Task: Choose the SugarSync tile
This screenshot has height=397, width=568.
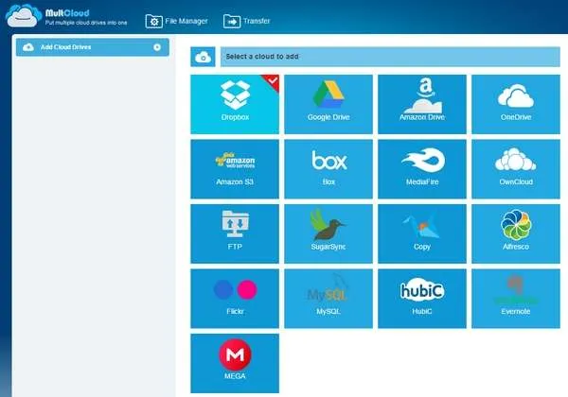Action: 328,233
